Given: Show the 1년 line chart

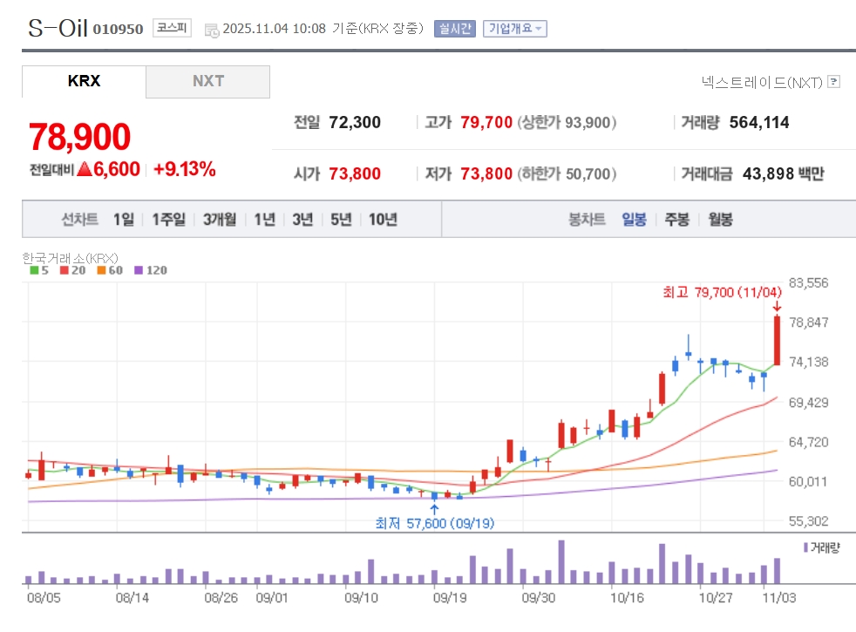Looking at the screenshot, I should [265, 220].
